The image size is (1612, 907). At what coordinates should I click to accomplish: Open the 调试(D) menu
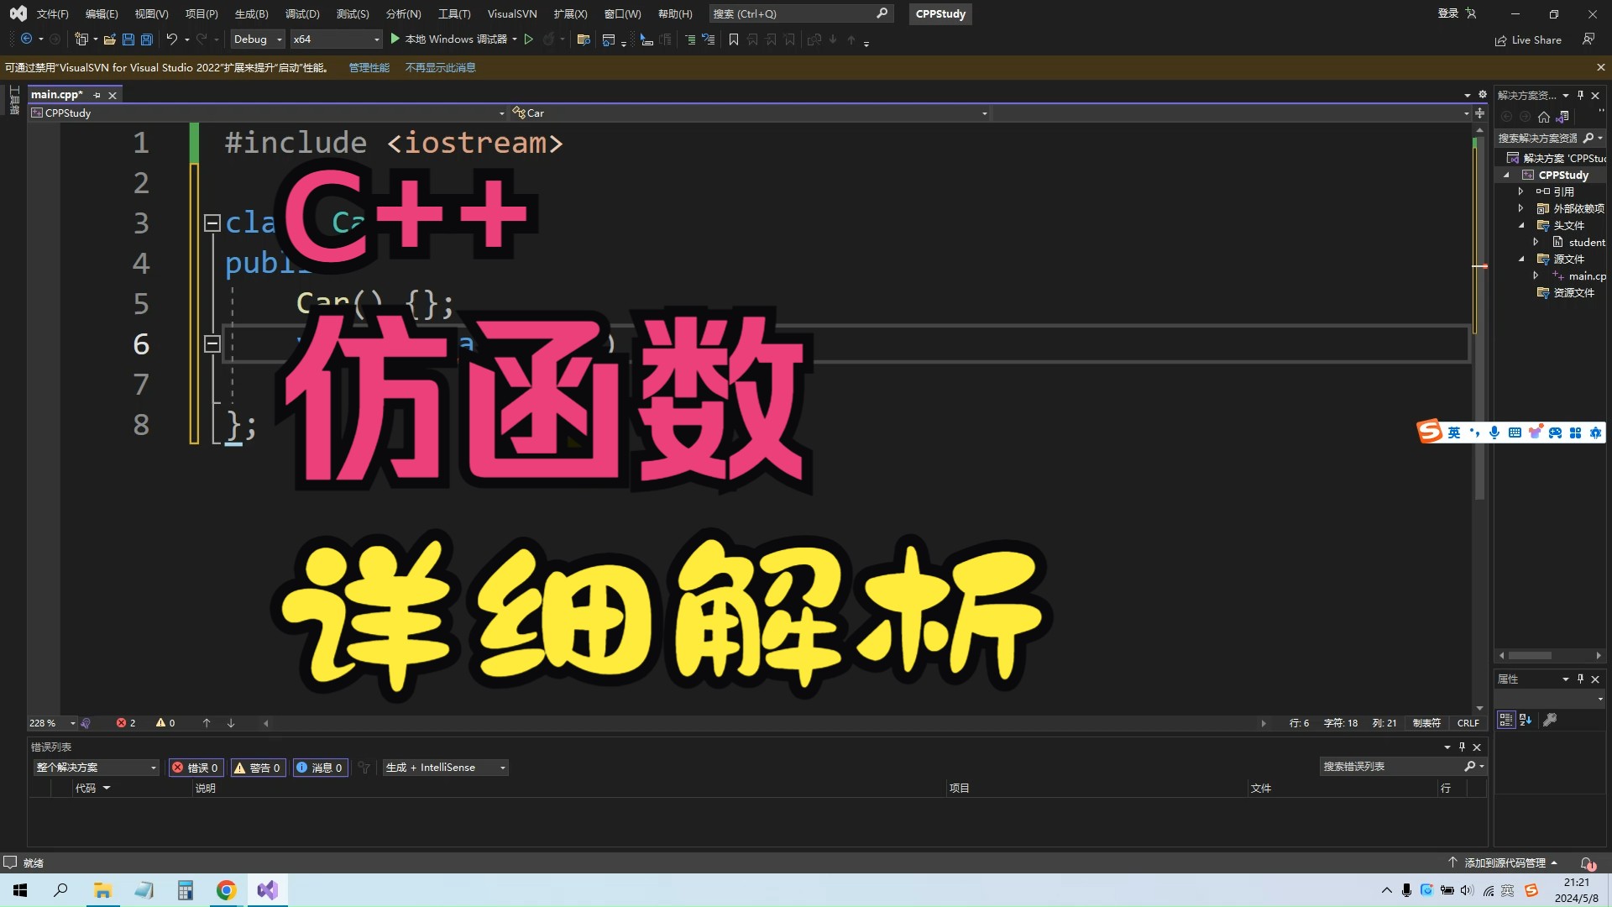(x=301, y=13)
